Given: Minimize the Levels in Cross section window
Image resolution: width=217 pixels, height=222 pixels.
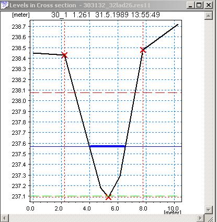Looking at the screenshot, I should (190, 5).
